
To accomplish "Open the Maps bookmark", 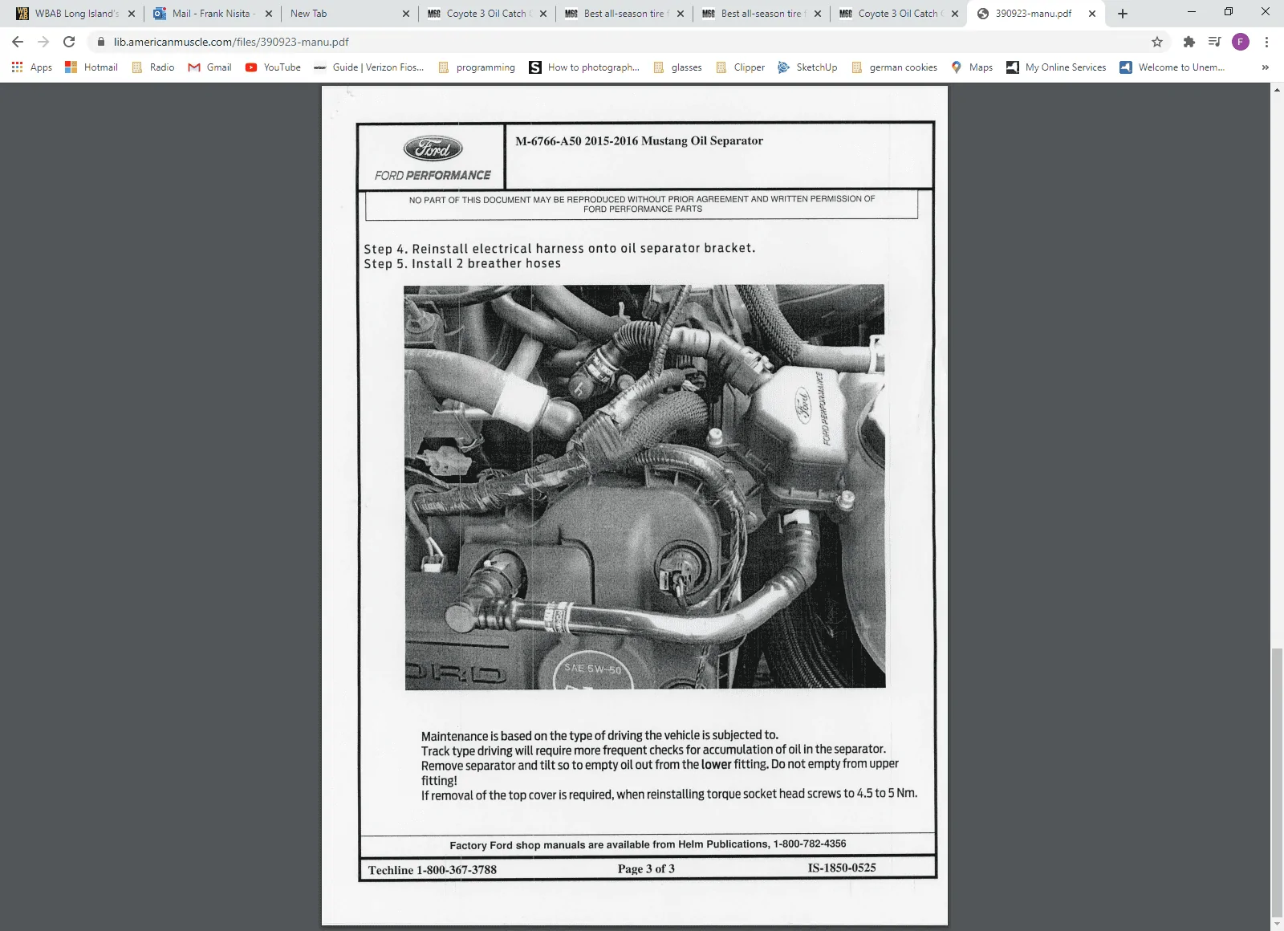I will point(972,67).
